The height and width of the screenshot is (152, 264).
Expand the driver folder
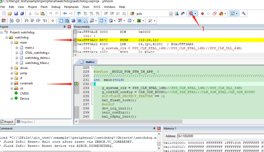click(x=12, y=68)
